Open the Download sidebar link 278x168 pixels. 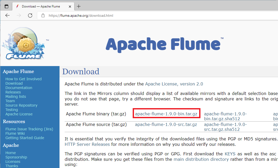[14, 83]
